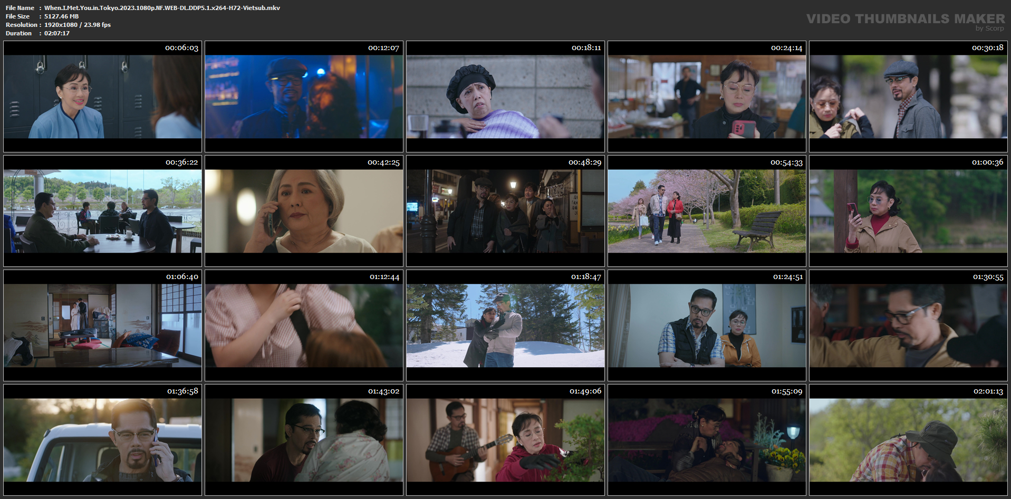The height and width of the screenshot is (499, 1011).
Task: Choose the still frame at 01:49:06
Action: coord(505,440)
